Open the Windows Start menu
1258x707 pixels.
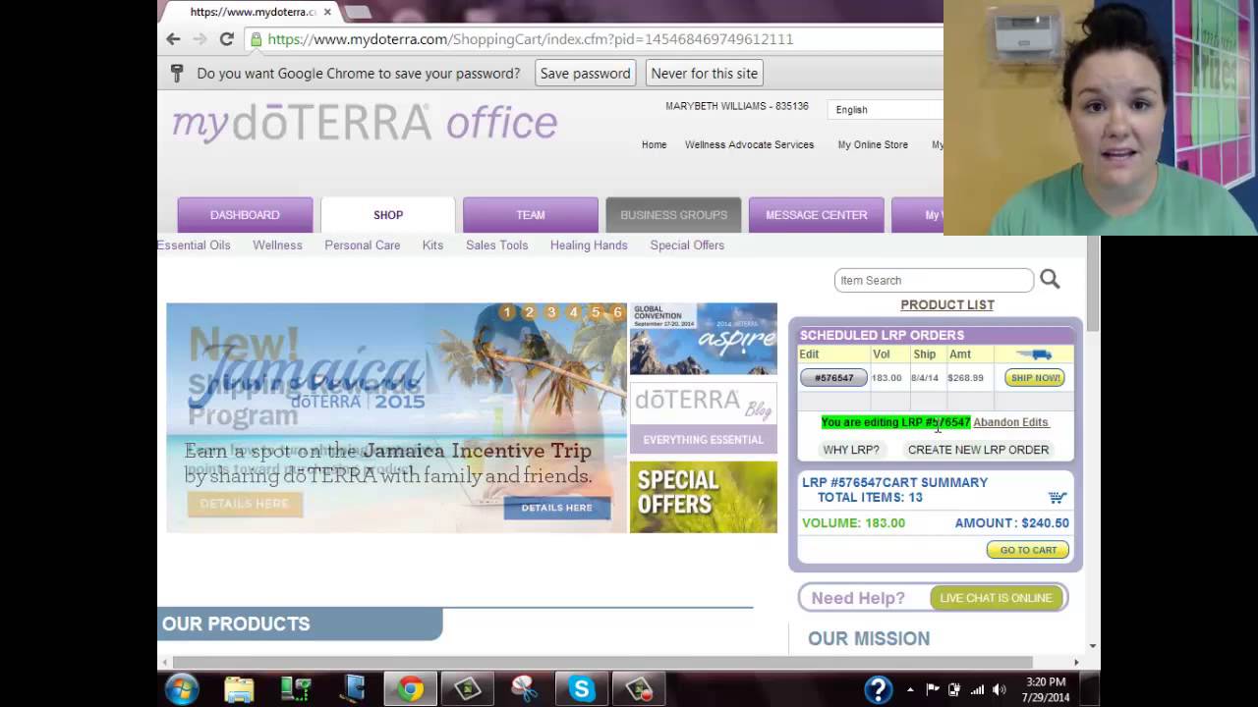pyautogui.click(x=182, y=689)
